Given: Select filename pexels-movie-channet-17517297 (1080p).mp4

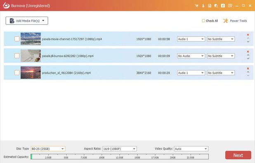Looking at the screenshot, I should point(72,39).
